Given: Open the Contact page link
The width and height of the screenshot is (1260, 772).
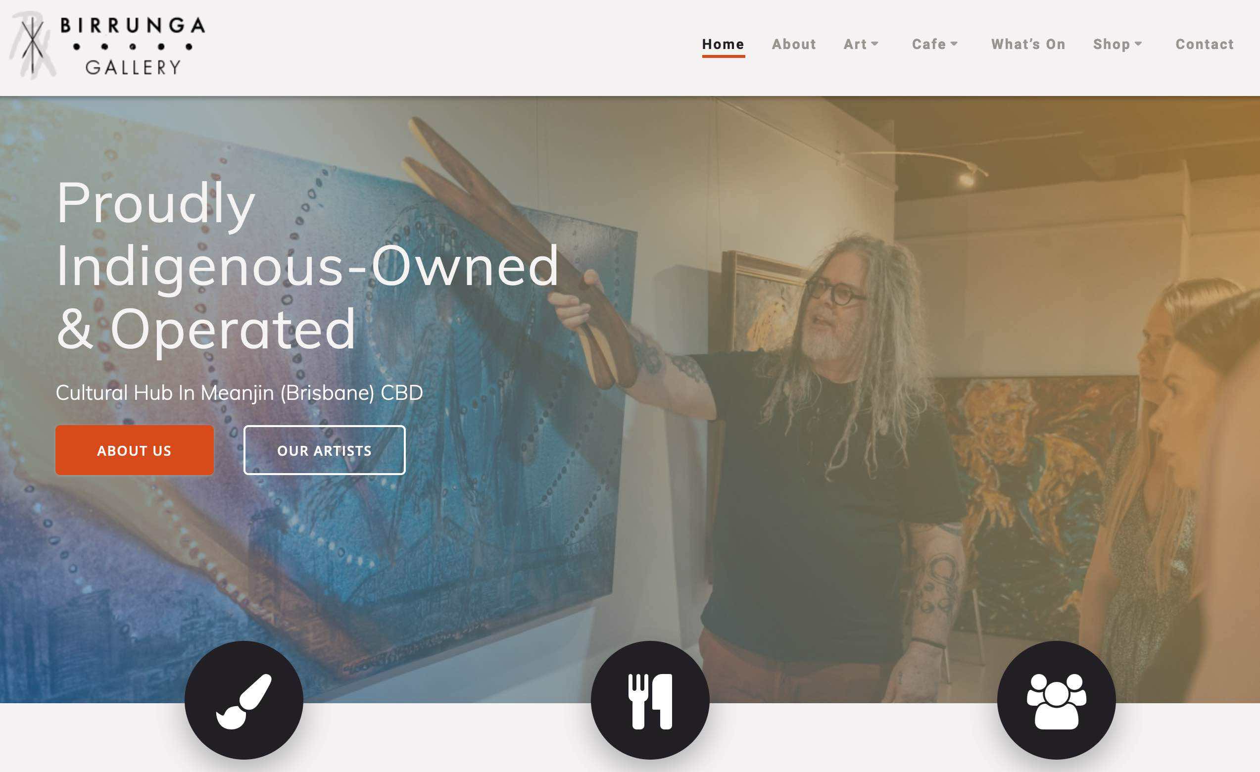Looking at the screenshot, I should (1205, 45).
